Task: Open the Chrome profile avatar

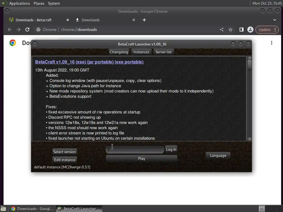Action: (x=250, y=30)
